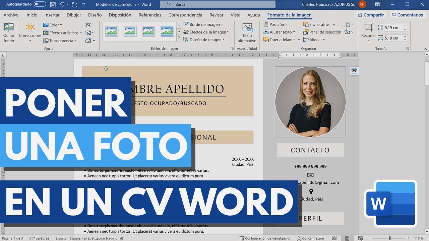Open Tamaño dialog launcher
Screen dimensions: 429x241
[x=408, y=49]
